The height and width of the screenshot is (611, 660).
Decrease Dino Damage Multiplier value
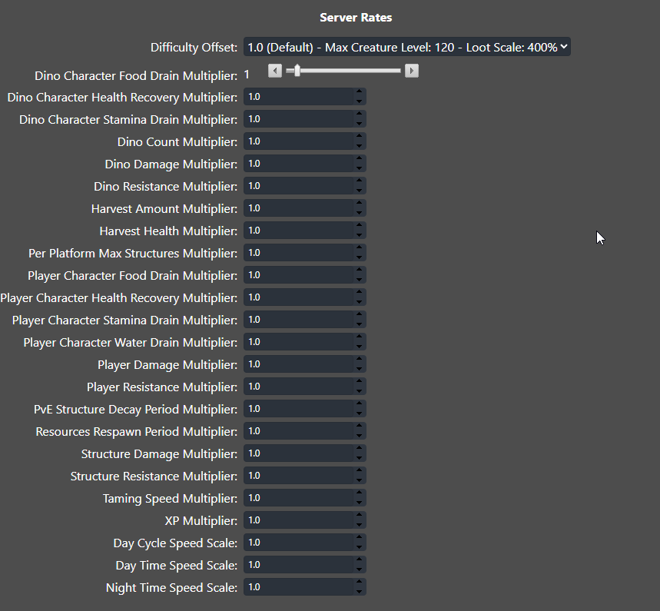(359, 168)
